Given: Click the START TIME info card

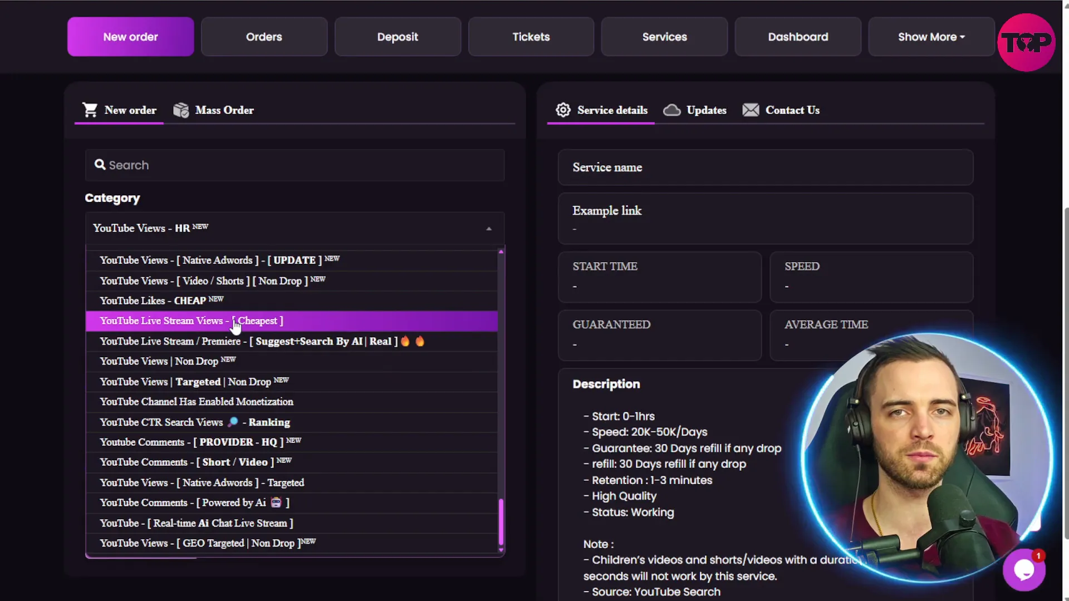Looking at the screenshot, I should 660,277.
